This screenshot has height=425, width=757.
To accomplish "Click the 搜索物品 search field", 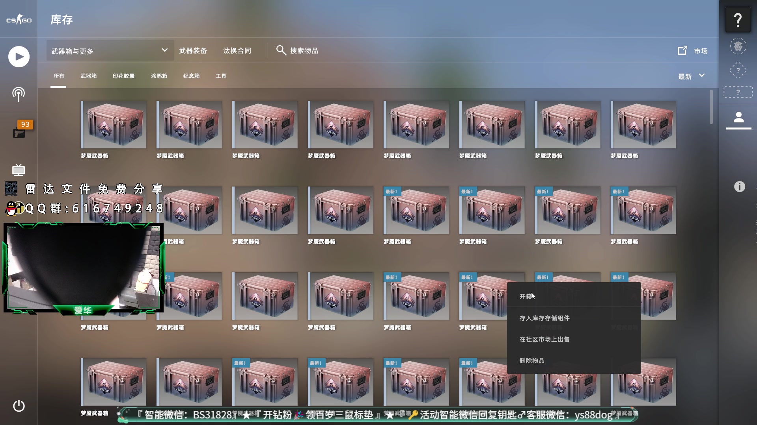I will point(304,51).
